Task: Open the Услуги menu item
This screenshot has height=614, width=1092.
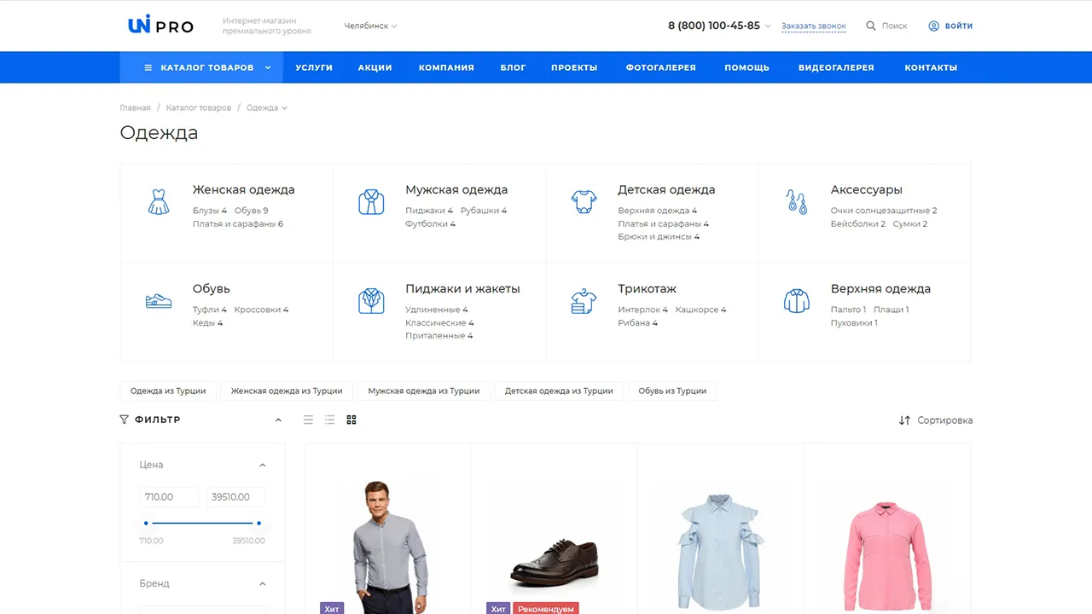Action: coord(314,67)
